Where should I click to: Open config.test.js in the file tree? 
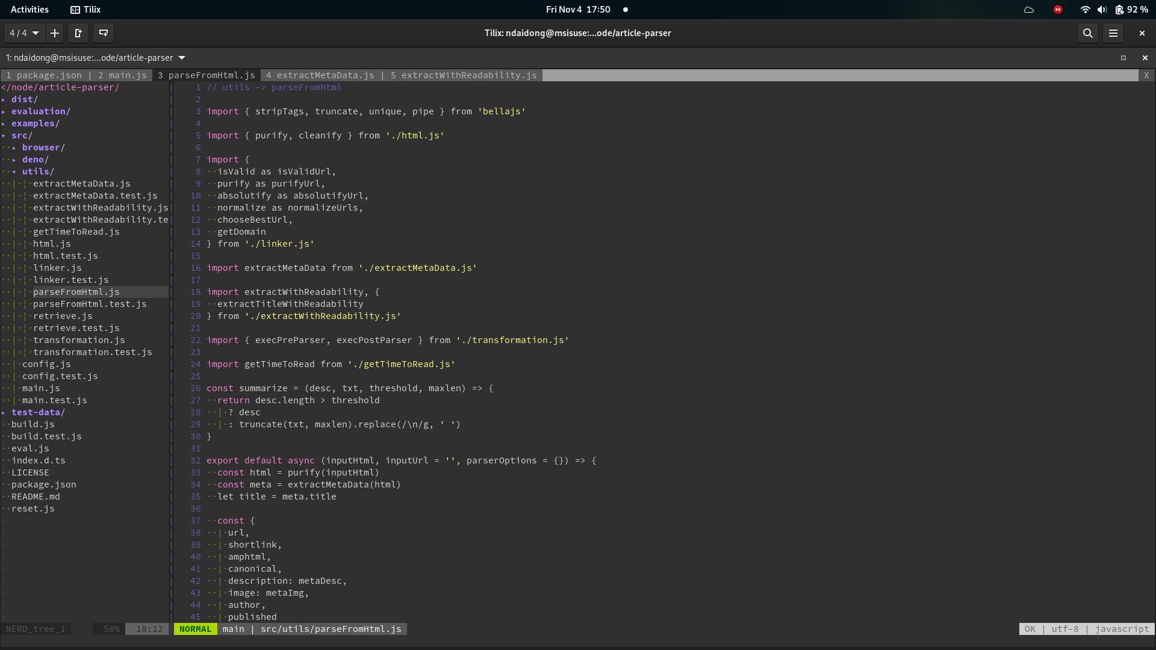coord(60,376)
